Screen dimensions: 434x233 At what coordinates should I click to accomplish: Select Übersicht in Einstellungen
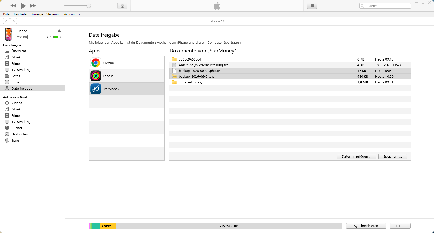32,51
